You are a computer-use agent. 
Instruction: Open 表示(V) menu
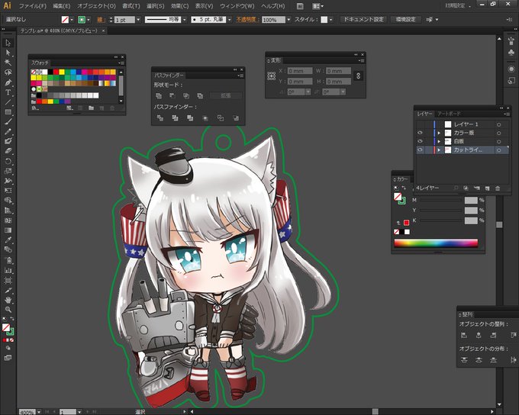pos(204,6)
